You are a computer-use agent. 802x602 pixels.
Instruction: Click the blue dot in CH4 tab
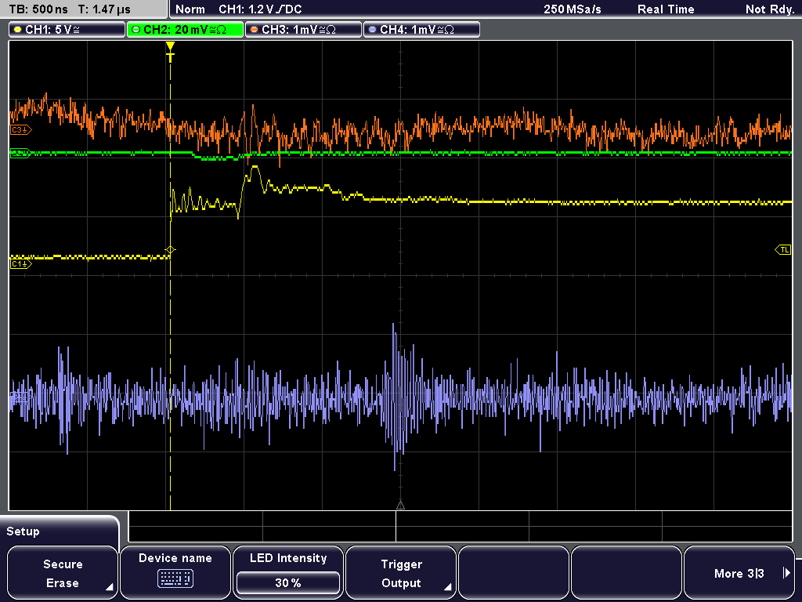372,30
